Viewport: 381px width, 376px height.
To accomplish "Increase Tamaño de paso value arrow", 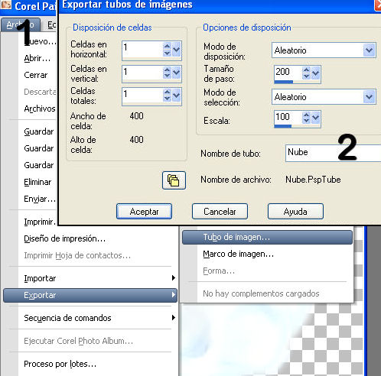I will (x=306, y=70).
